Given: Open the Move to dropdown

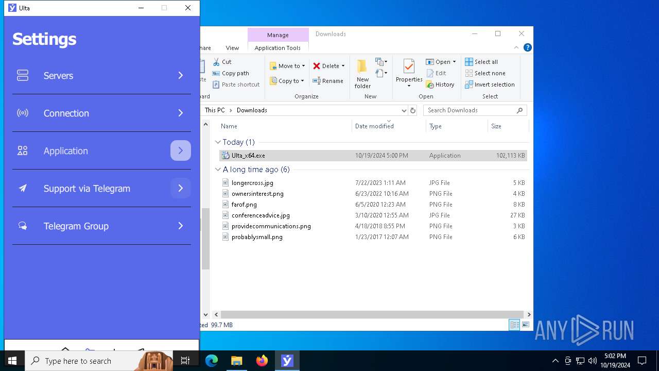Looking at the screenshot, I should pos(287,66).
